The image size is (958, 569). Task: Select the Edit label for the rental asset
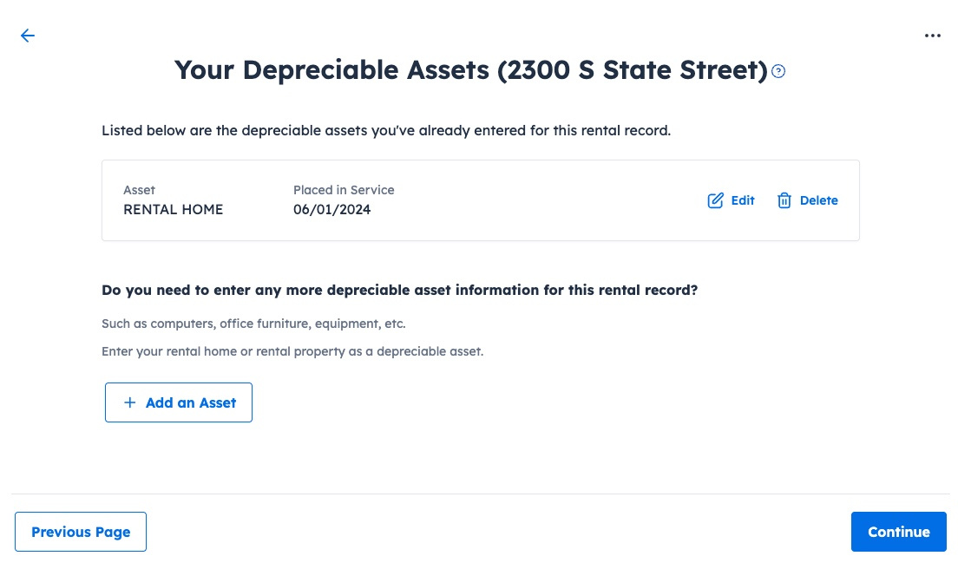tap(742, 200)
